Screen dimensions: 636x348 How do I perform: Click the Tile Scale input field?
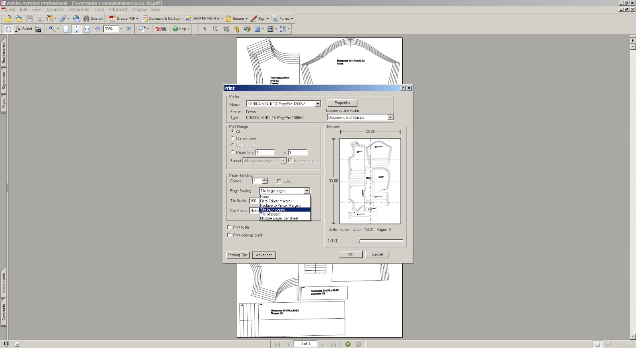253,201
